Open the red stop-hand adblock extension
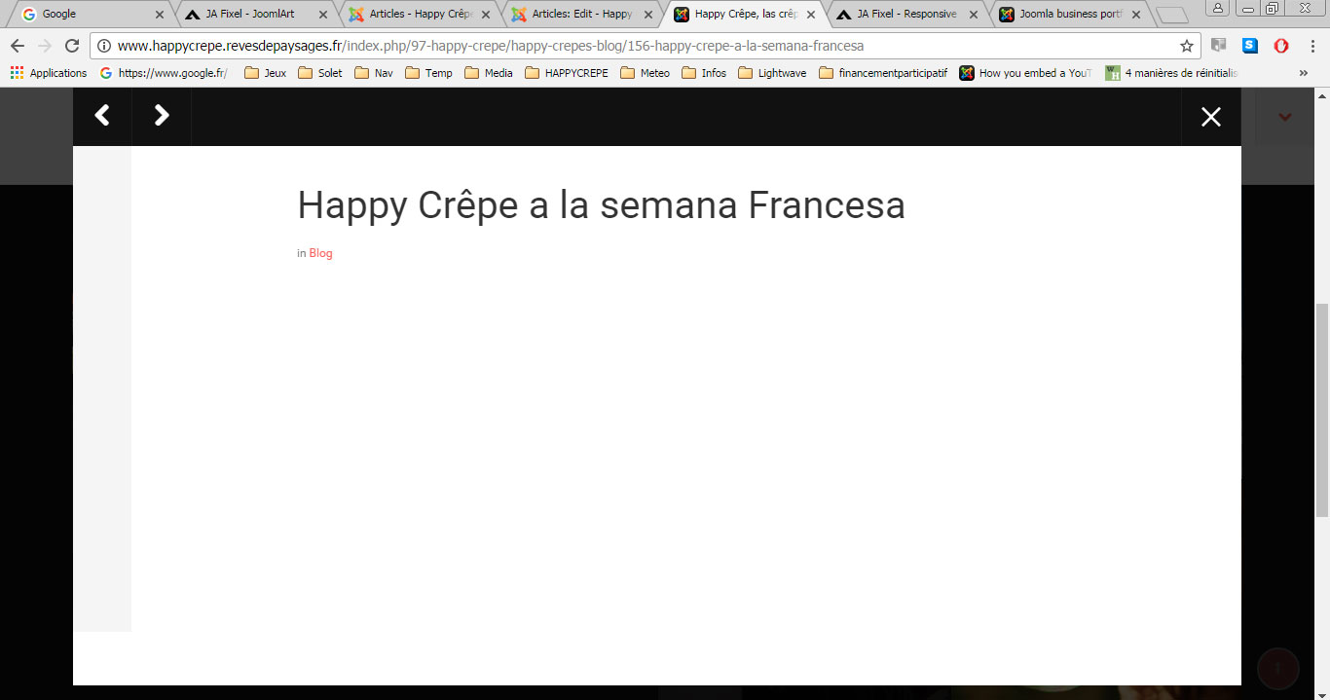 [1281, 45]
